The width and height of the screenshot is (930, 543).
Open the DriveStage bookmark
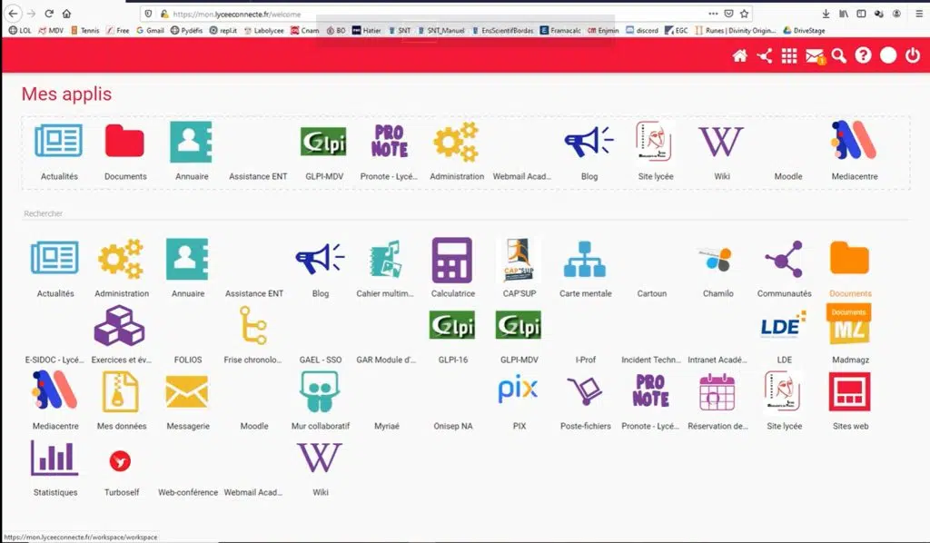(804, 30)
